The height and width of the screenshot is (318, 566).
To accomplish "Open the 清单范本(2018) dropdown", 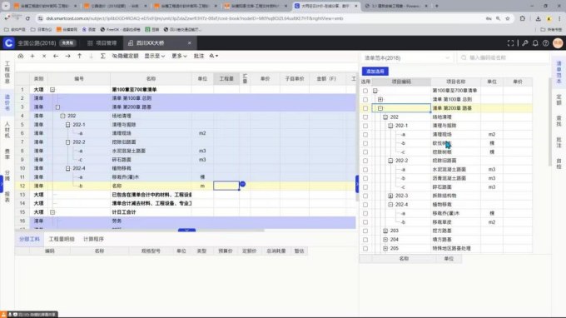I will coord(407,57).
